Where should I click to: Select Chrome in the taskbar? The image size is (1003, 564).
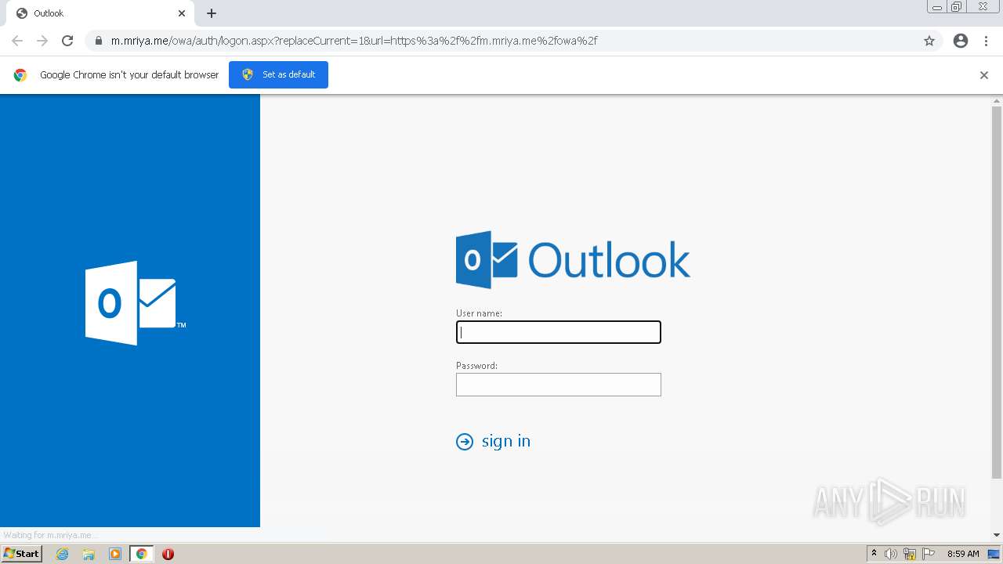142,554
